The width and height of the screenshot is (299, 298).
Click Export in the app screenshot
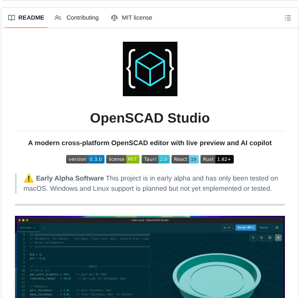click(264, 228)
